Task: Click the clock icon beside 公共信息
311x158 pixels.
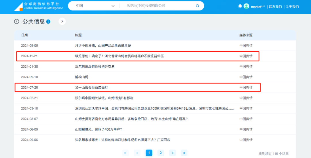Action: (x=16, y=21)
